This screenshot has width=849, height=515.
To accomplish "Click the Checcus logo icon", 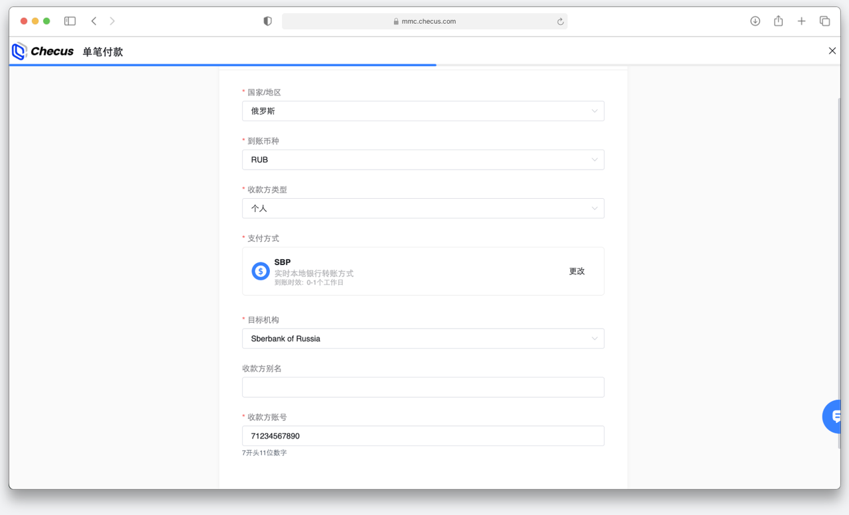I will [19, 51].
